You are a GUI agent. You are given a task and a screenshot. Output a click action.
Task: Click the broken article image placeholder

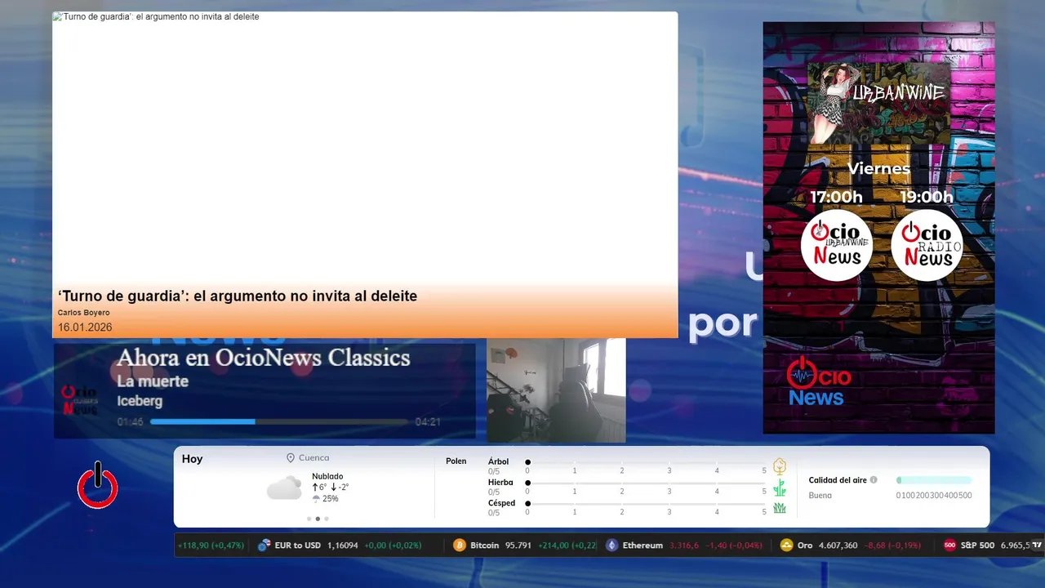pyautogui.click(x=56, y=16)
